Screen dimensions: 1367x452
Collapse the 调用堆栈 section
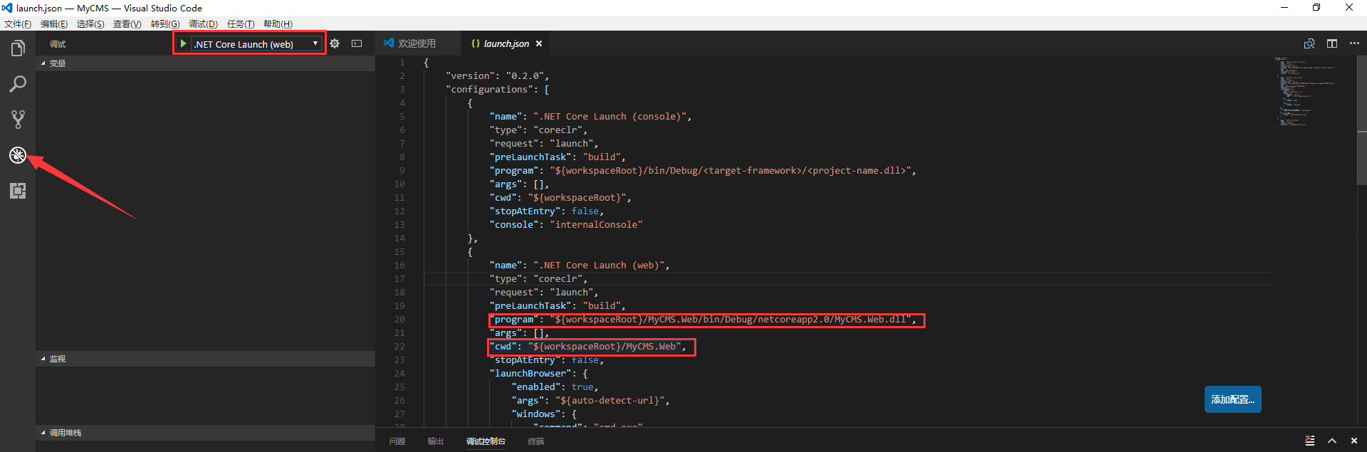click(x=205, y=433)
